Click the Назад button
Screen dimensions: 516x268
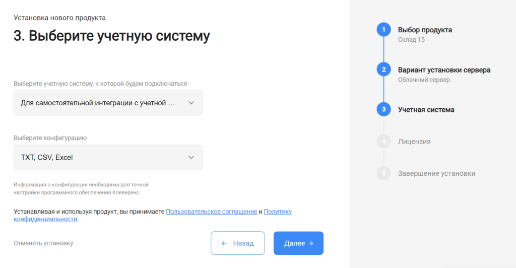click(238, 243)
